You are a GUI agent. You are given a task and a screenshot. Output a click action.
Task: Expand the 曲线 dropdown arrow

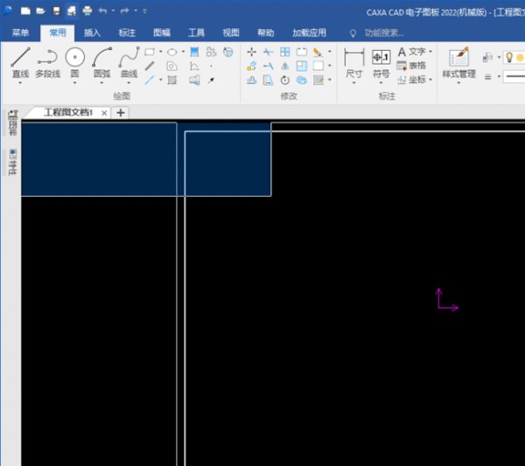(x=129, y=83)
